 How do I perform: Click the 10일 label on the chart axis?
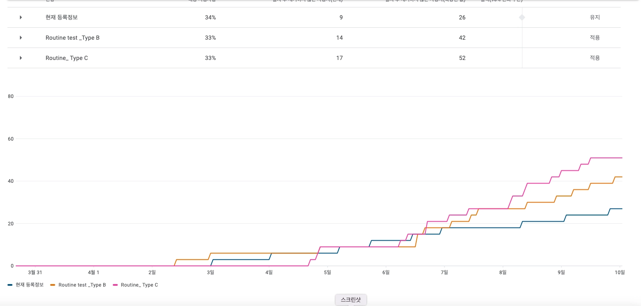(619, 272)
